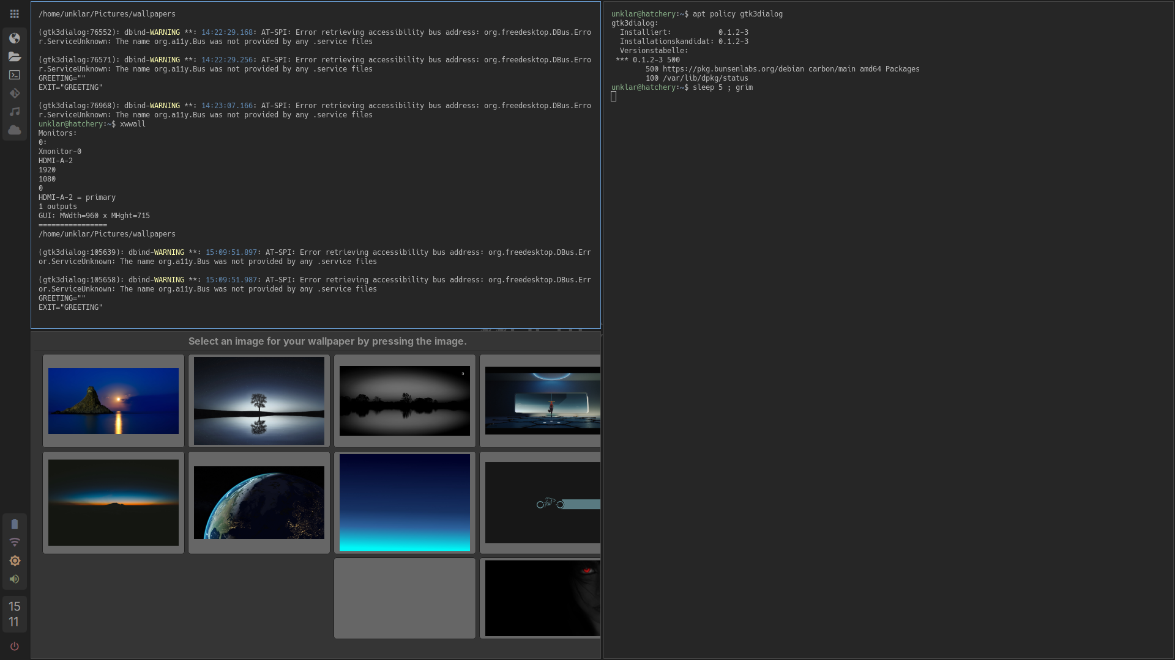The image size is (1175, 660).
Task: Click the git diamond icon
Action: (15, 94)
